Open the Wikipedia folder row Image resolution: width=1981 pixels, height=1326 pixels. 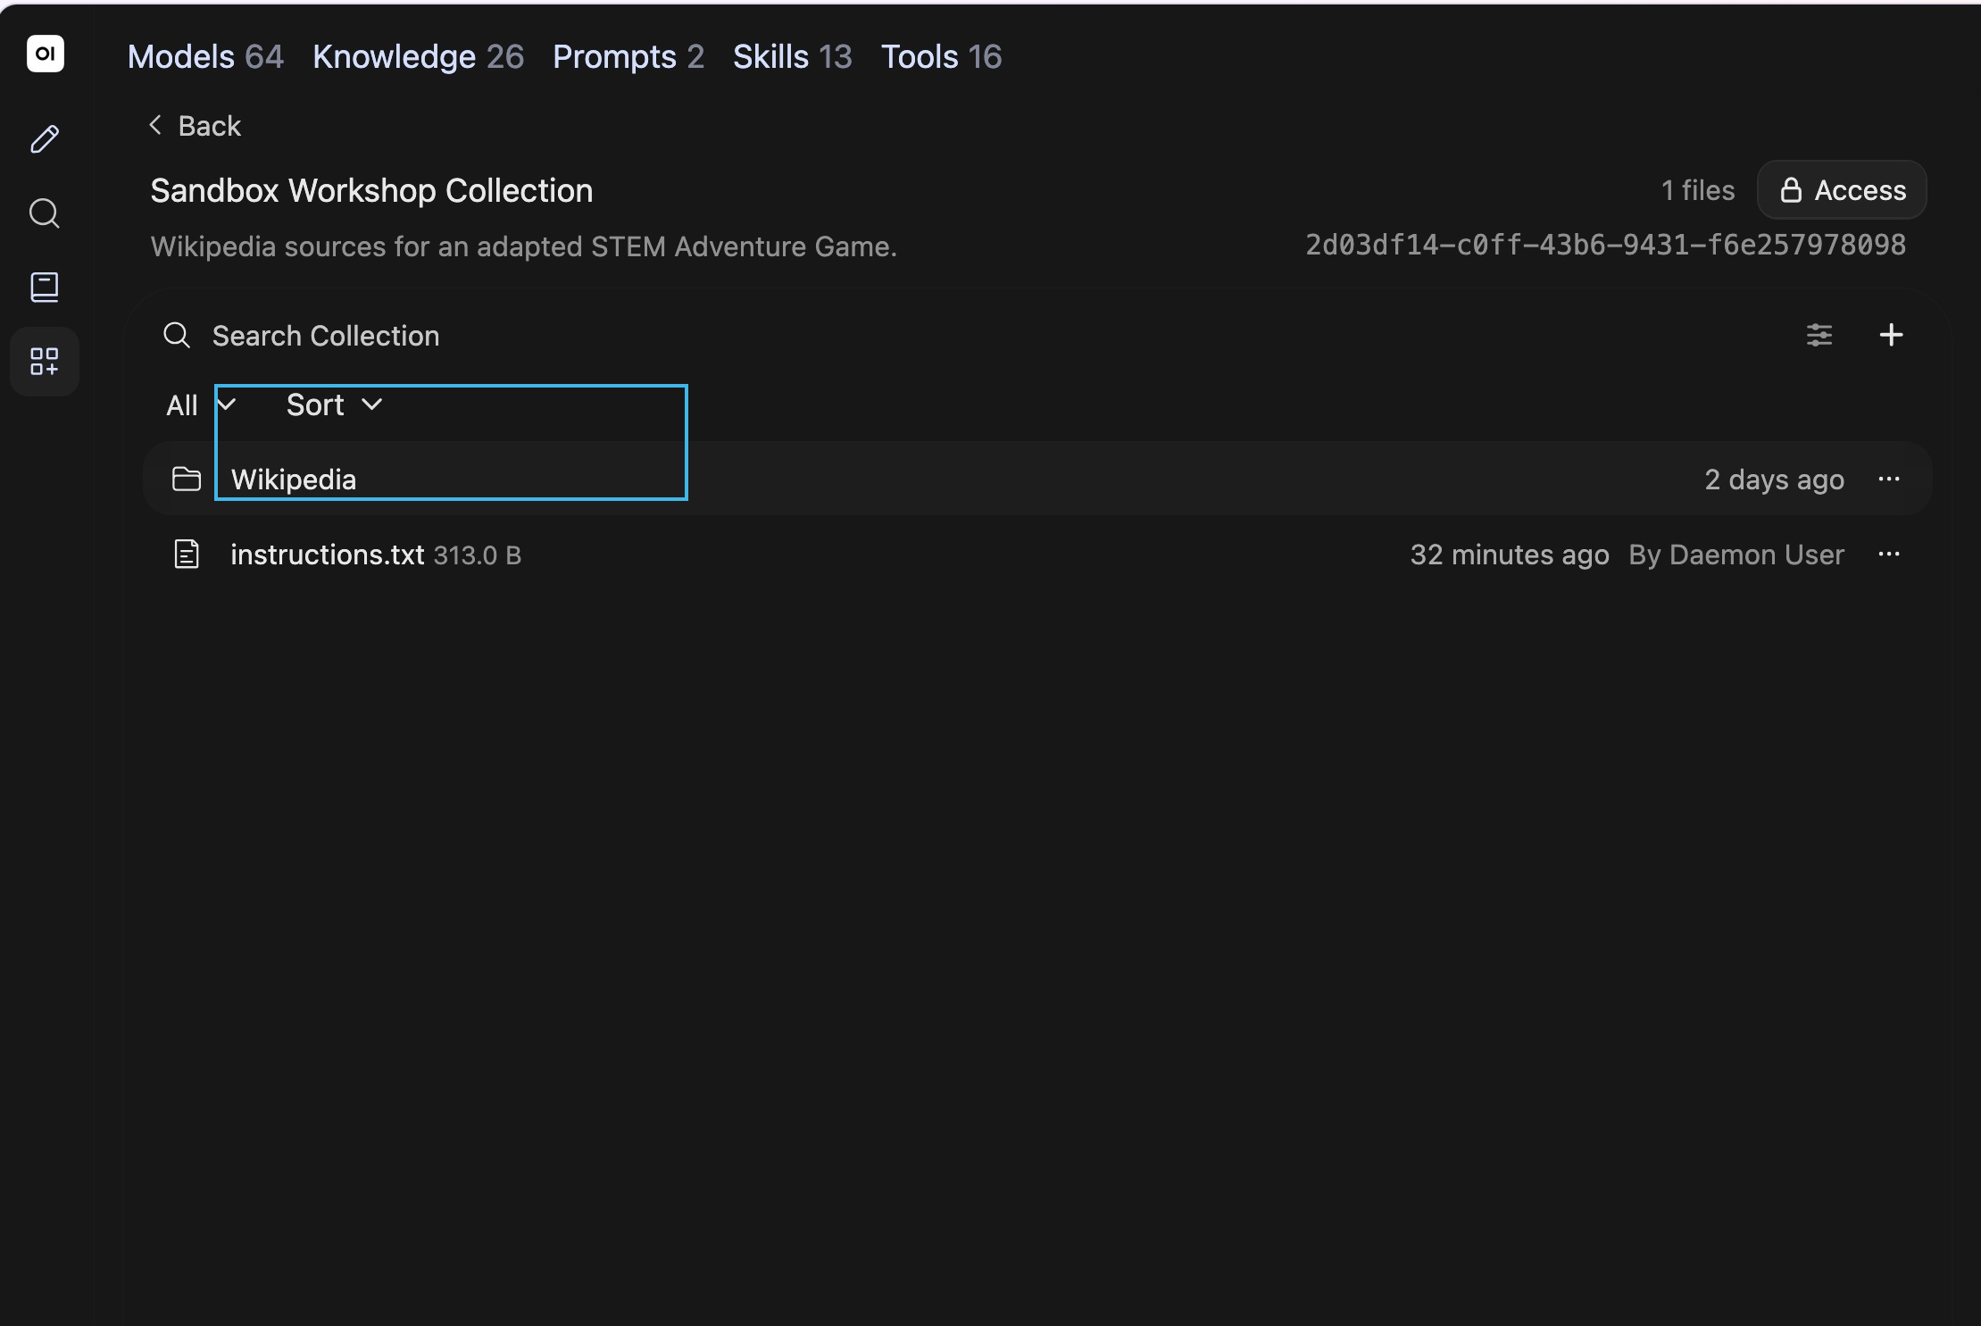click(1037, 480)
